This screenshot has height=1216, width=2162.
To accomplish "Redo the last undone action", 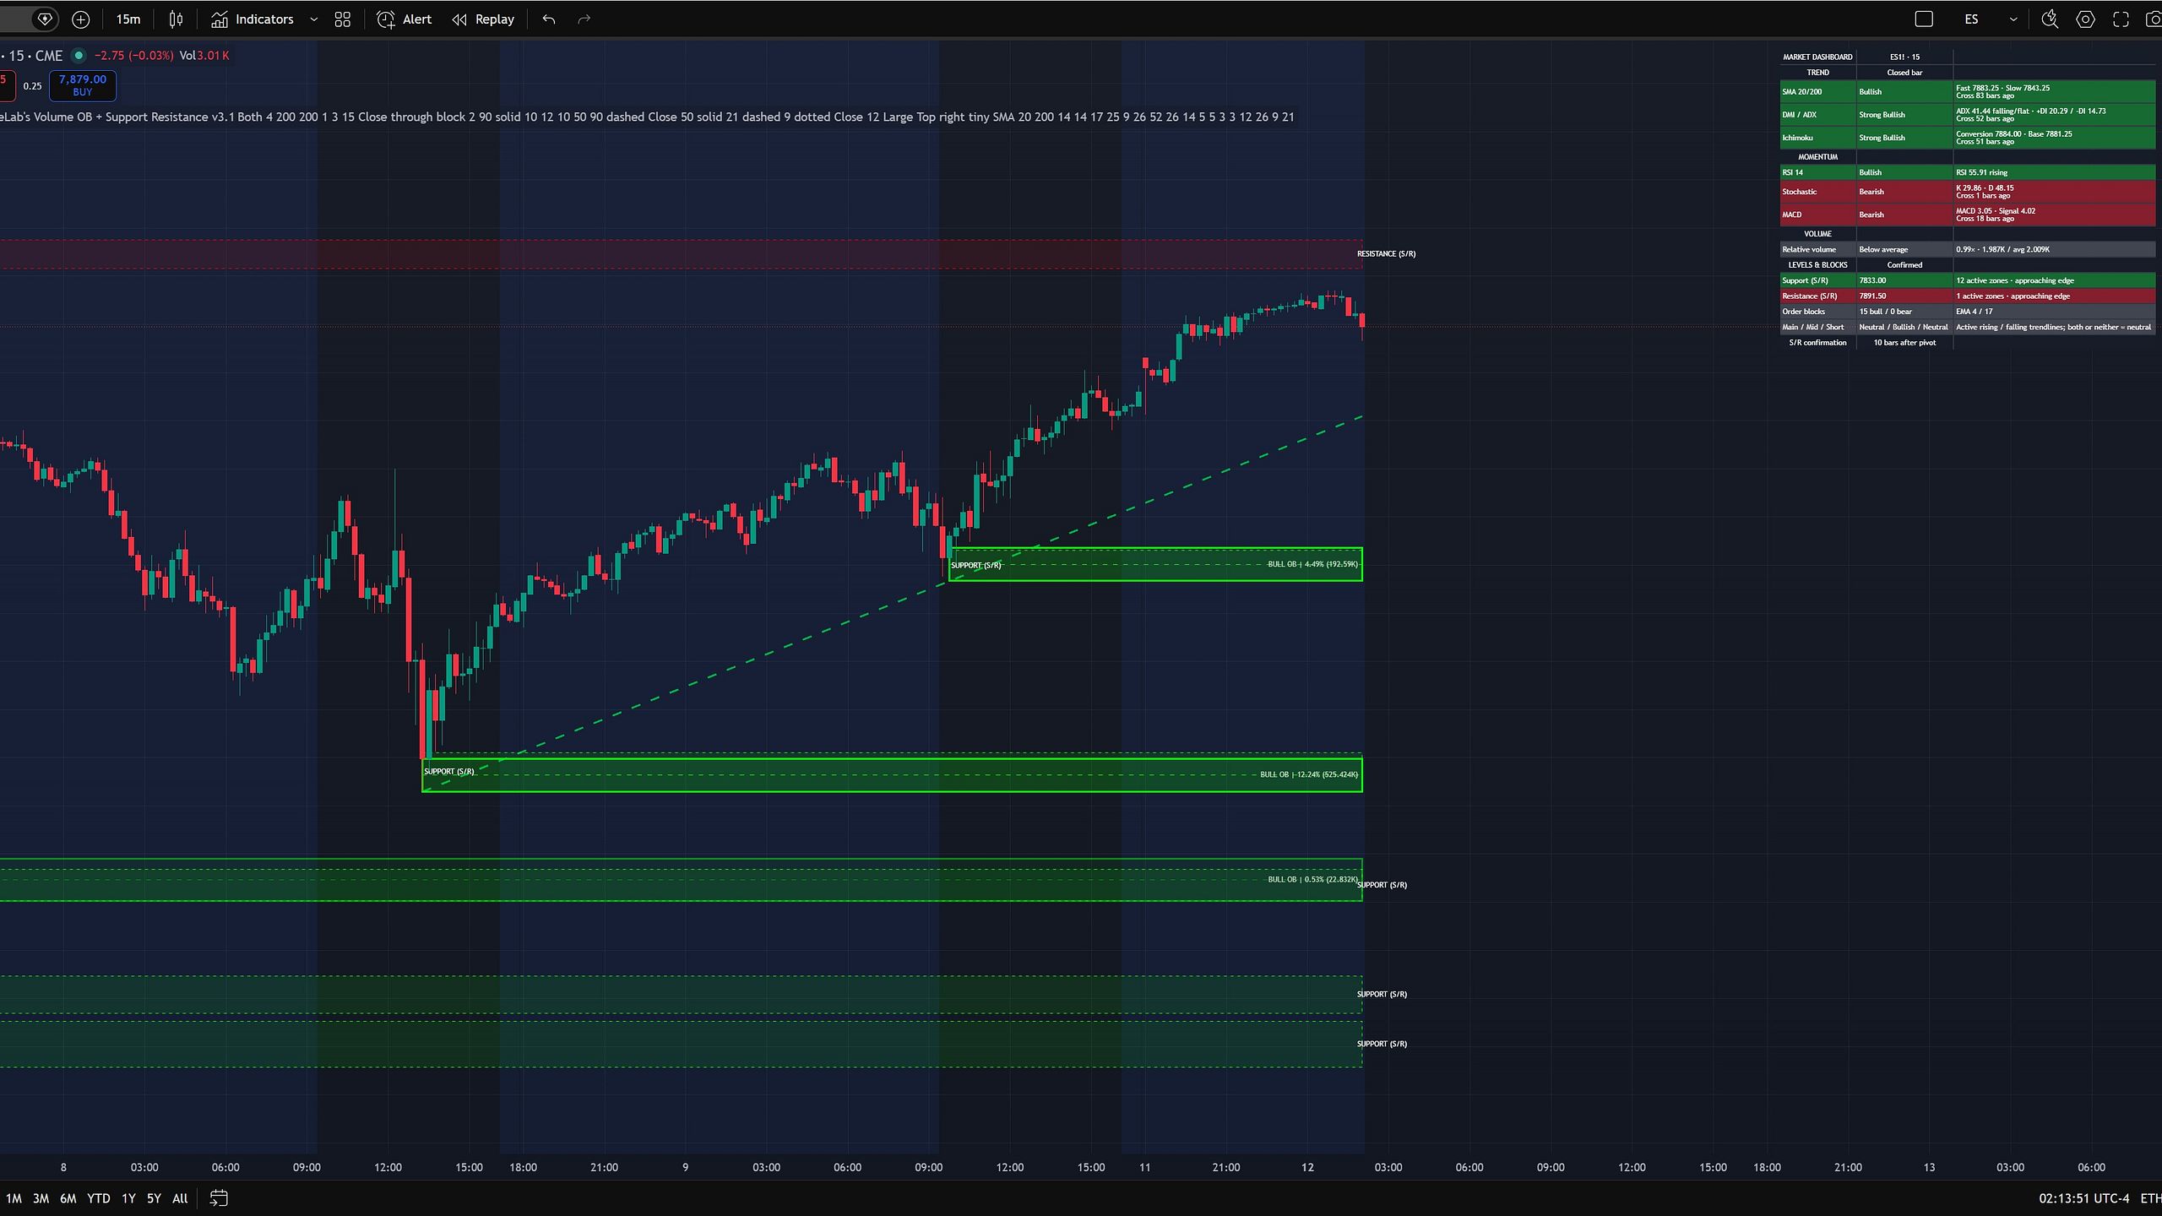I will point(584,19).
